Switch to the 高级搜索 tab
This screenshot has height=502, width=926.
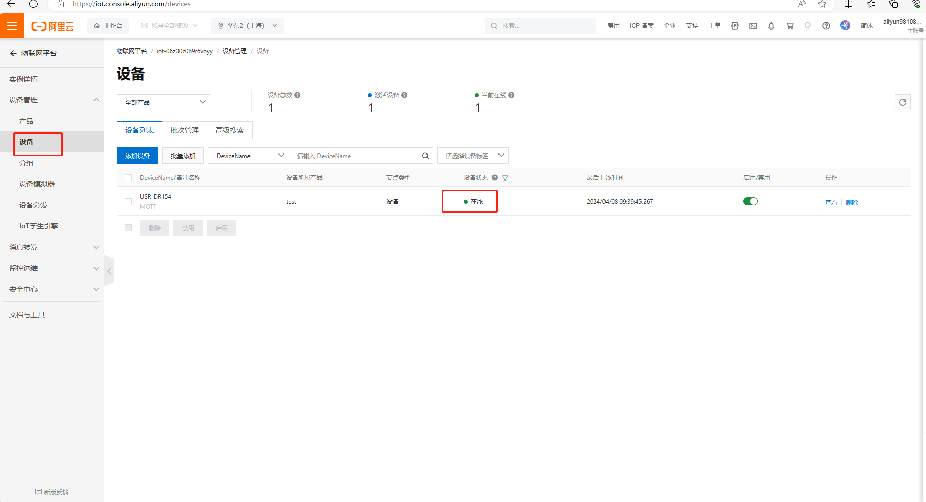point(229,130)
